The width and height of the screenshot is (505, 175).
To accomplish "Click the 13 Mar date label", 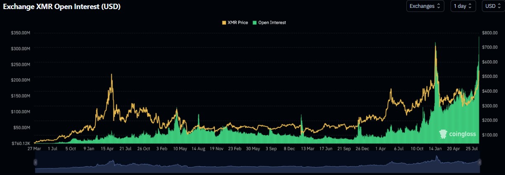I will tap(307, 149).
